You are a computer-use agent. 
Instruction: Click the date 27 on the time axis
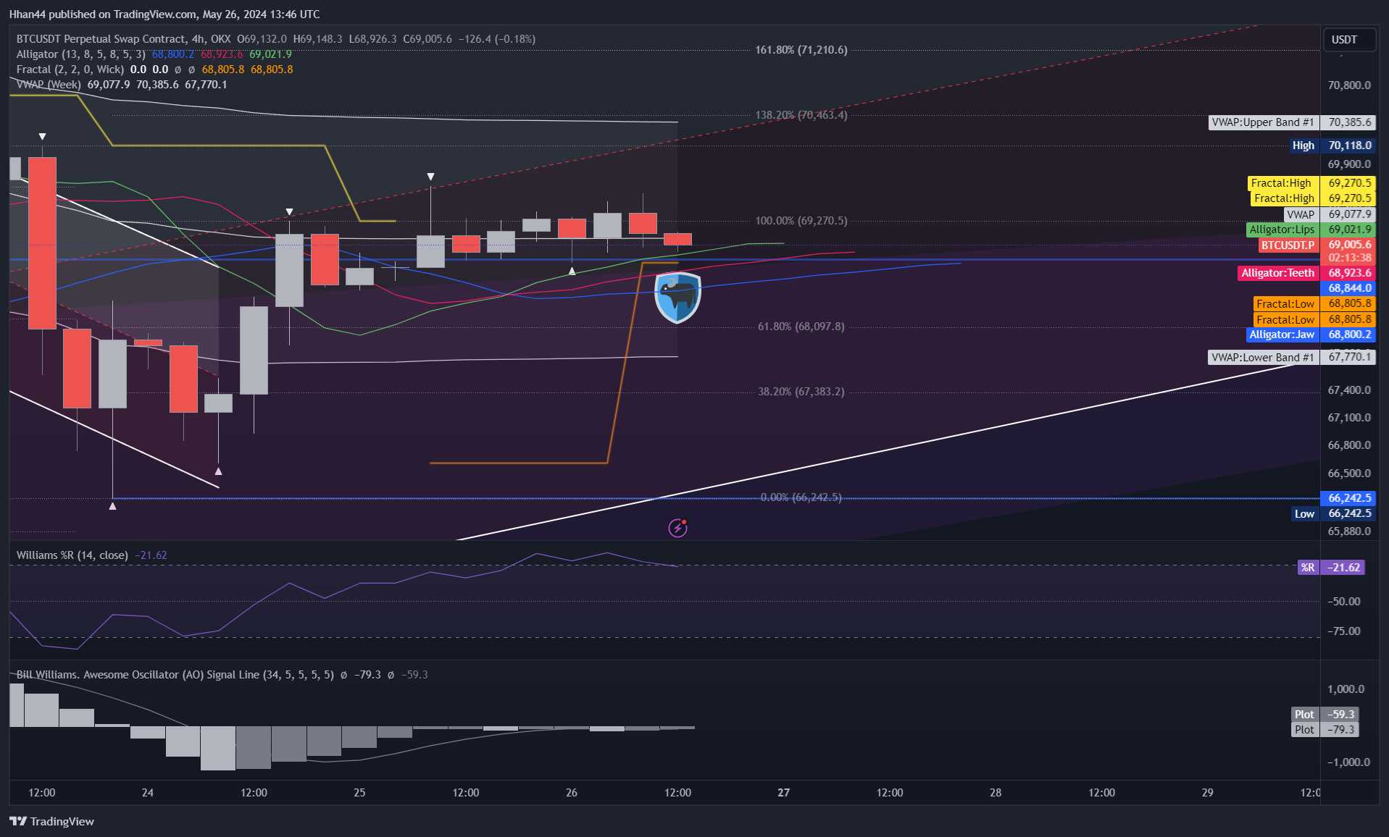[x=784, y=793]
